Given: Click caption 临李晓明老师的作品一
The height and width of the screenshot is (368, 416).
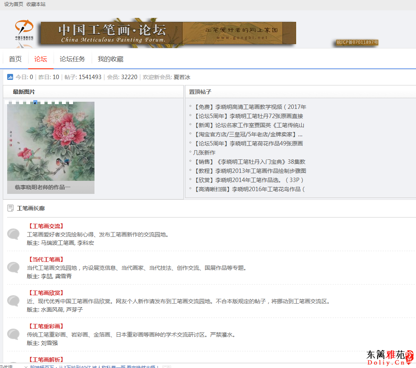Looking at the screenshot, I should click(x=43, y=187).
